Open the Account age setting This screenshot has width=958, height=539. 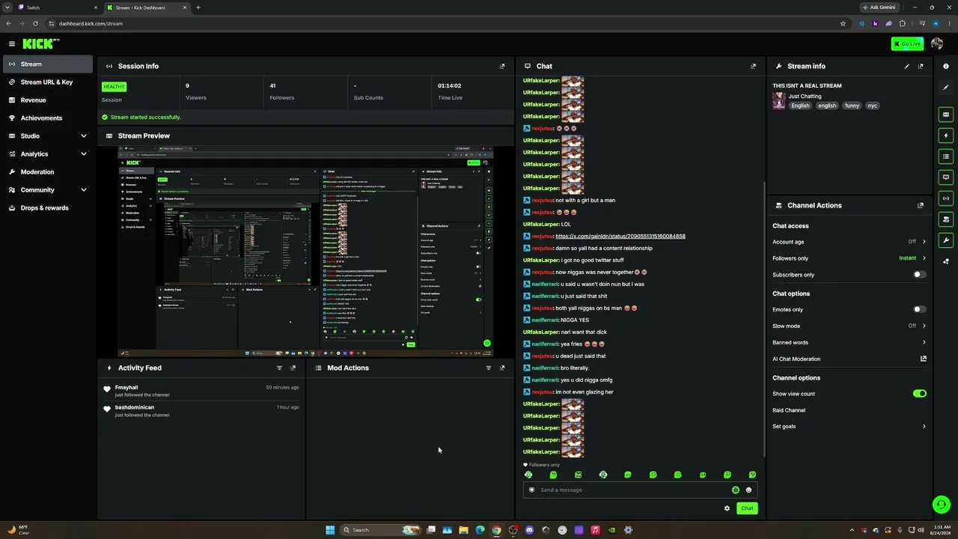[849, 242]
